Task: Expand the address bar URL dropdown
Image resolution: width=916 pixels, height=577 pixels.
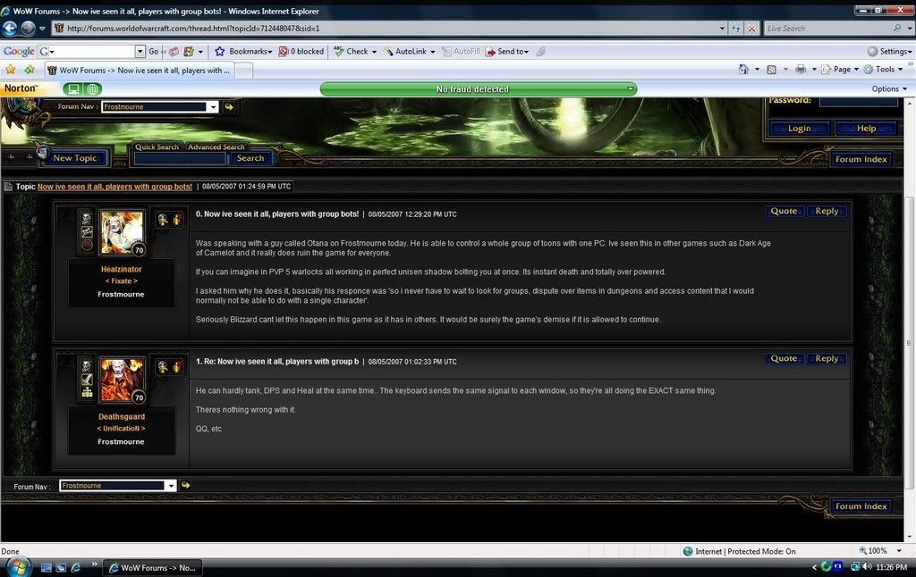Action: (x=722, y=28)
